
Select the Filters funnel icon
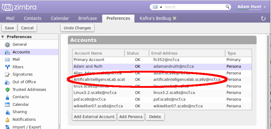(7, 67)
